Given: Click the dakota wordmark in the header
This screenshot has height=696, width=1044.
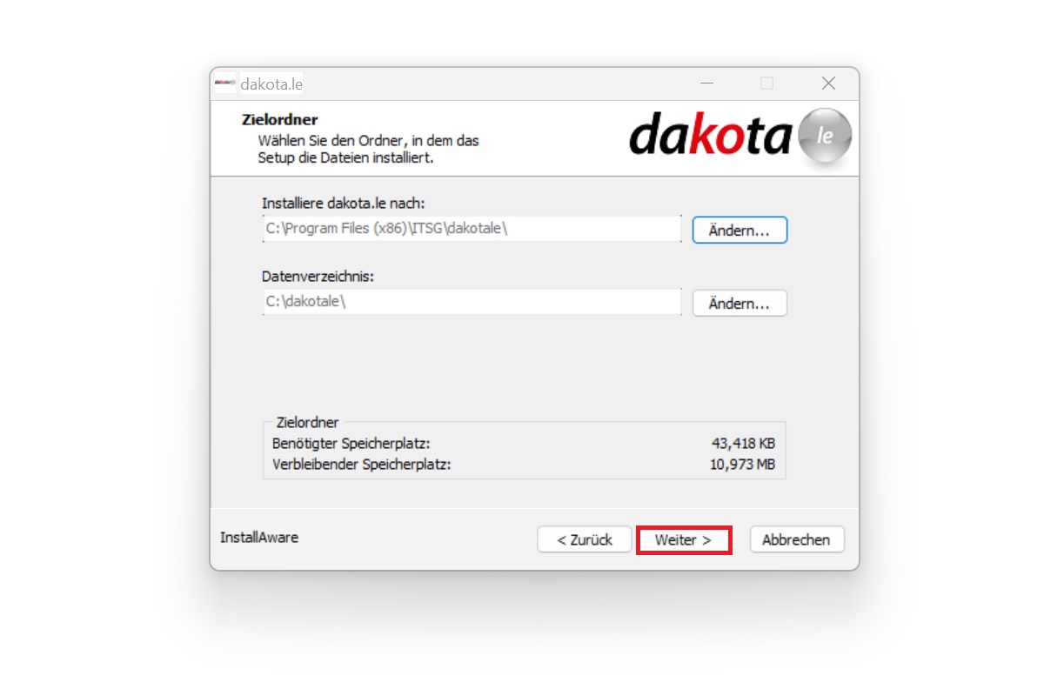Looking at the screenshot, I should 710,135.
